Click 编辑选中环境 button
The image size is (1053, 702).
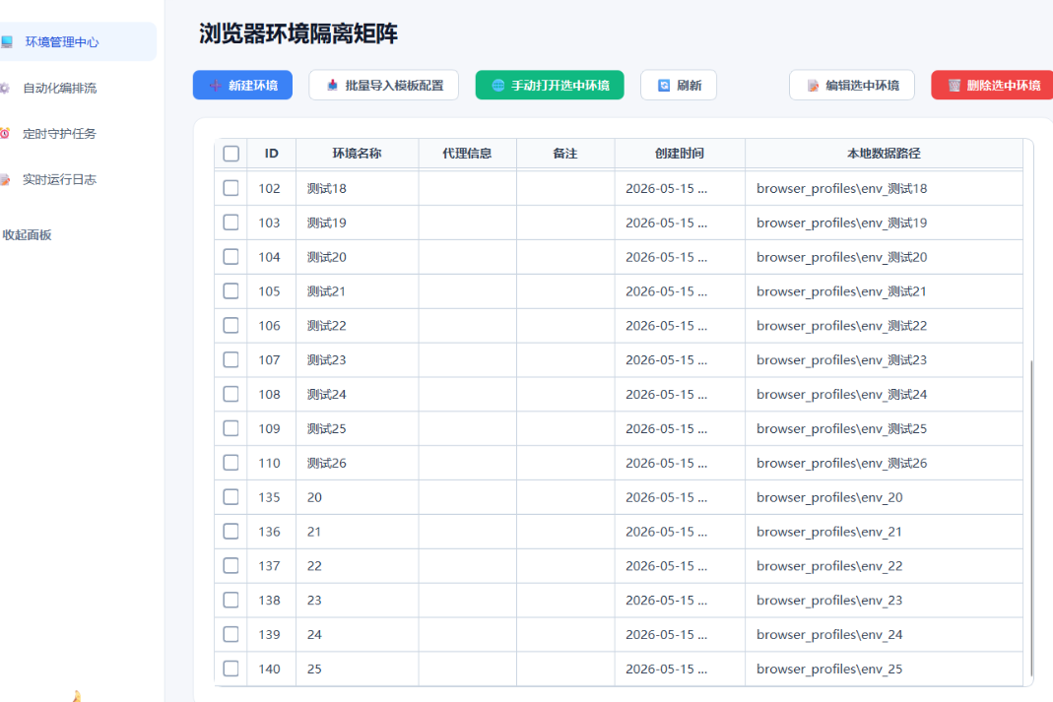point(851,86)
